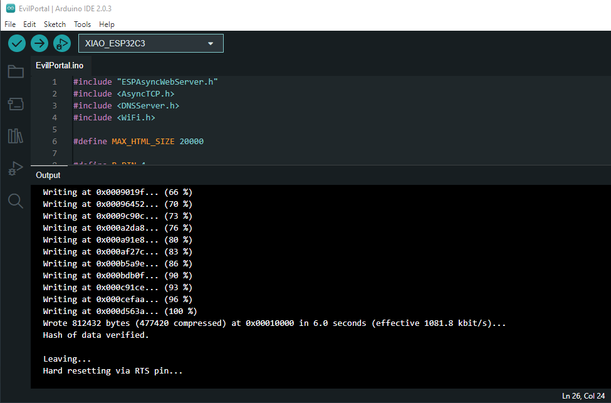Click the Upload arrow button

click(39, 43)
